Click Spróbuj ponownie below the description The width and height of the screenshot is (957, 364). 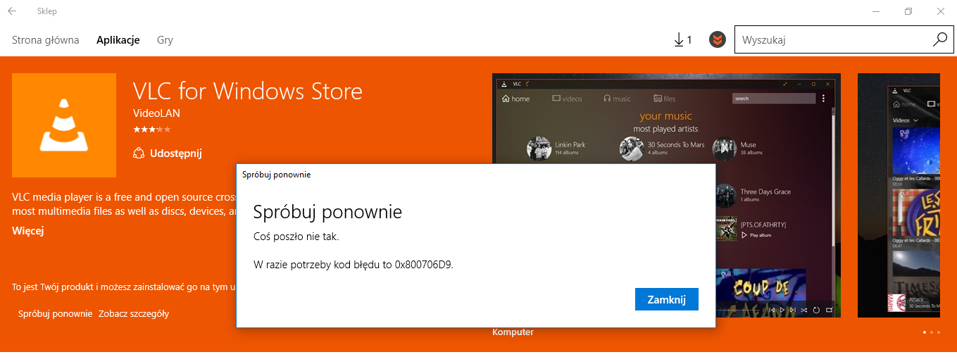click(x=56, y=314)
